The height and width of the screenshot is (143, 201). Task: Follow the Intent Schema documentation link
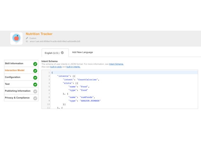(116, 64)
